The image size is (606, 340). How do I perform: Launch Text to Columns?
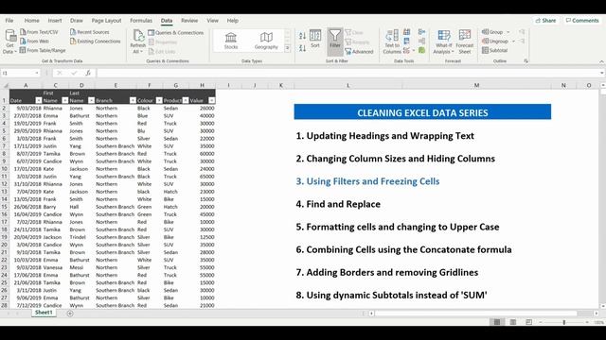pos(392,42)
